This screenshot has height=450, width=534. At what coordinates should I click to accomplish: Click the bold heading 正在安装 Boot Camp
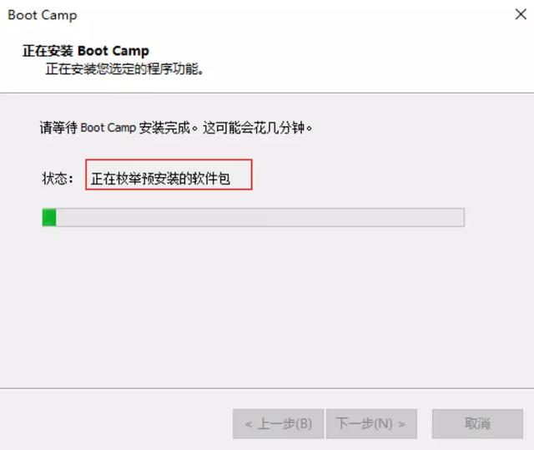[86, 51]
